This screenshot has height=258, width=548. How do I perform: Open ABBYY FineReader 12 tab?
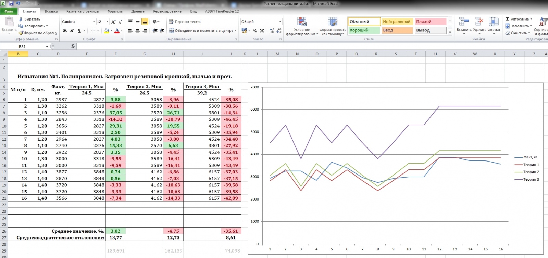[222, 11]
